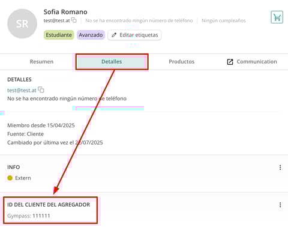288x227 pixels.
Task: Open the three-dot menu for agregador ID
Action: point(280,205)
